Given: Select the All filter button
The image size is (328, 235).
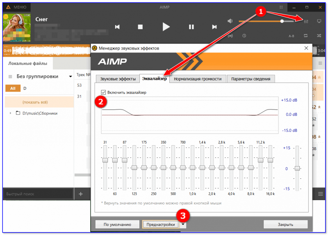Looking at the screenshot, I should point(13,89).
